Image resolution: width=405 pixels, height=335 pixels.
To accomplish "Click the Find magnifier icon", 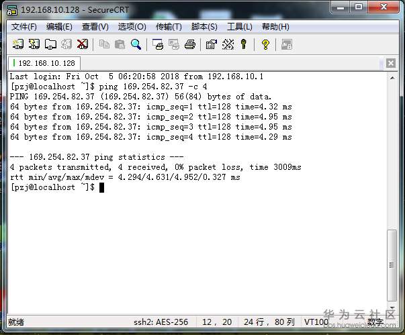I will [x=136, y=44].
